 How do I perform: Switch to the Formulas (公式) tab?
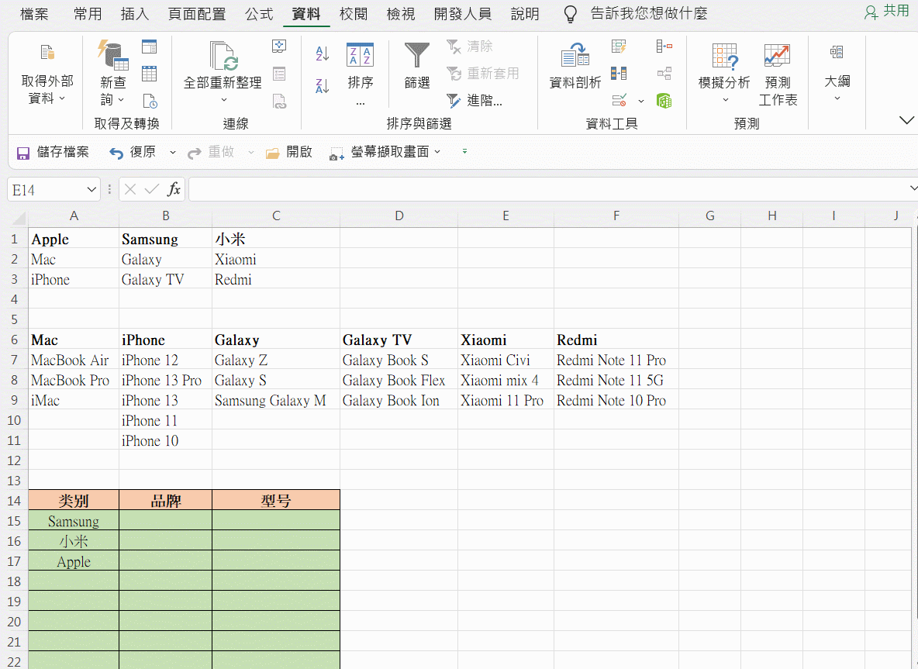point(260,14)
